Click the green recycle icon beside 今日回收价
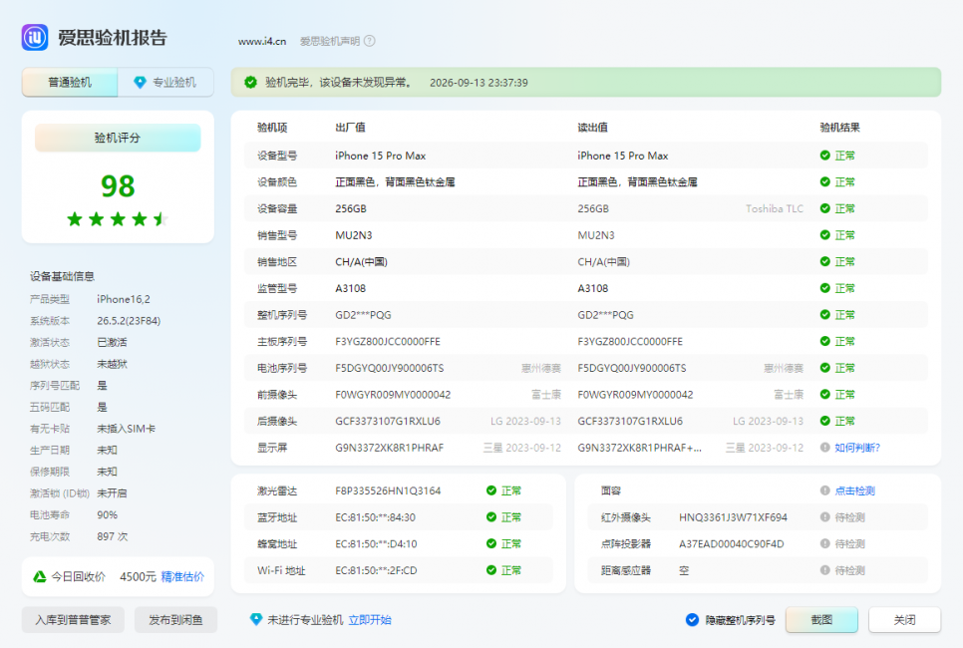The width and height of the screenshot is (963, 648). pos(40,577)
